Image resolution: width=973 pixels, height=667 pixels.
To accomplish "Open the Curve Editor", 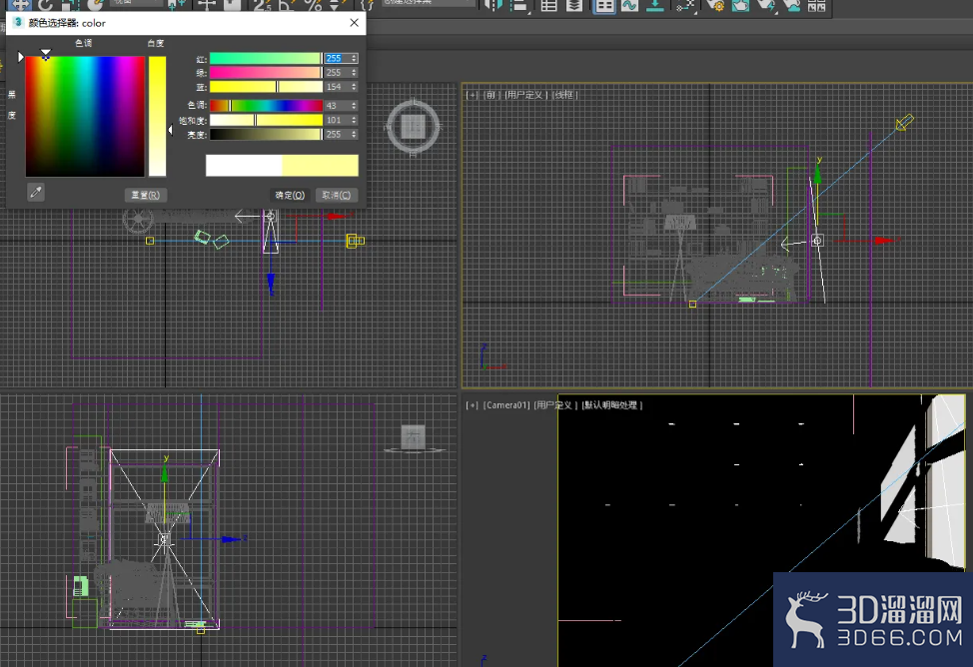I will pyautogui.click(x=629, y=6).
